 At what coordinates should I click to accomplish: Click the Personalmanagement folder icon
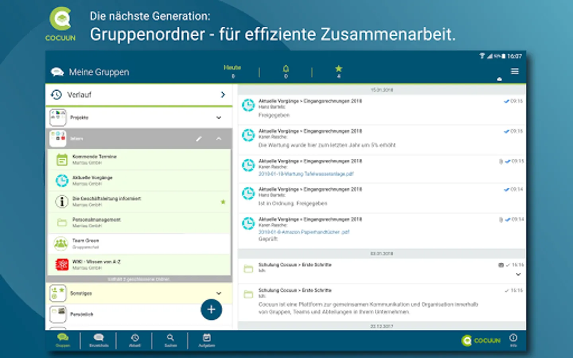click(x=62, y=222)
